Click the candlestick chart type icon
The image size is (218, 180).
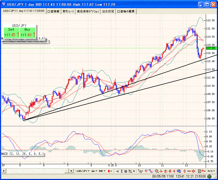coord(110,171)
